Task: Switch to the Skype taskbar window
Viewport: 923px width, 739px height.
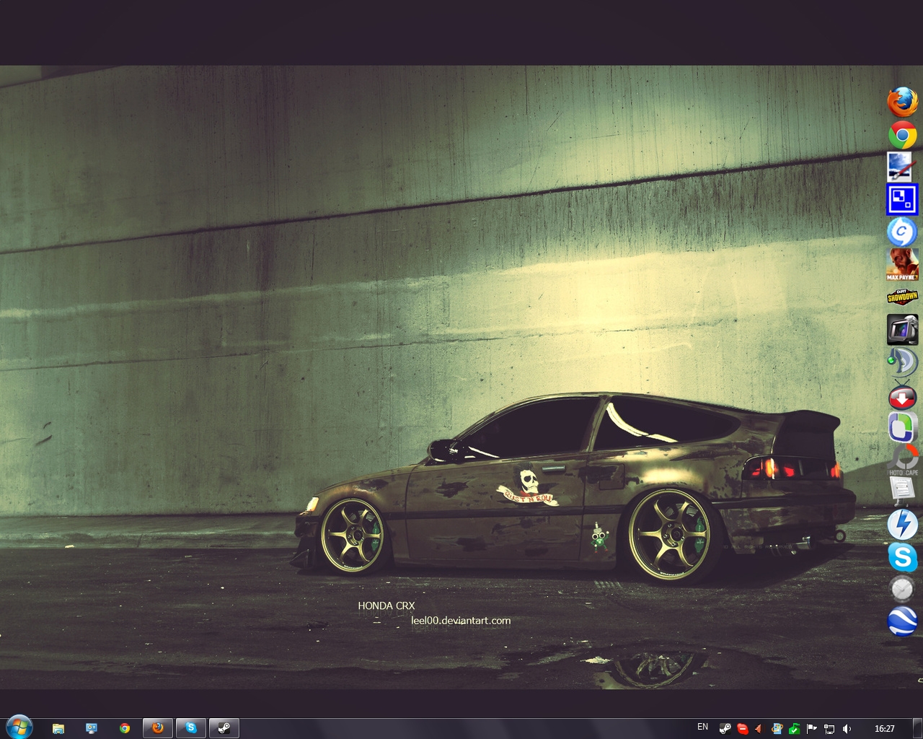Action: pyautogui.click(x=191, y=728)
